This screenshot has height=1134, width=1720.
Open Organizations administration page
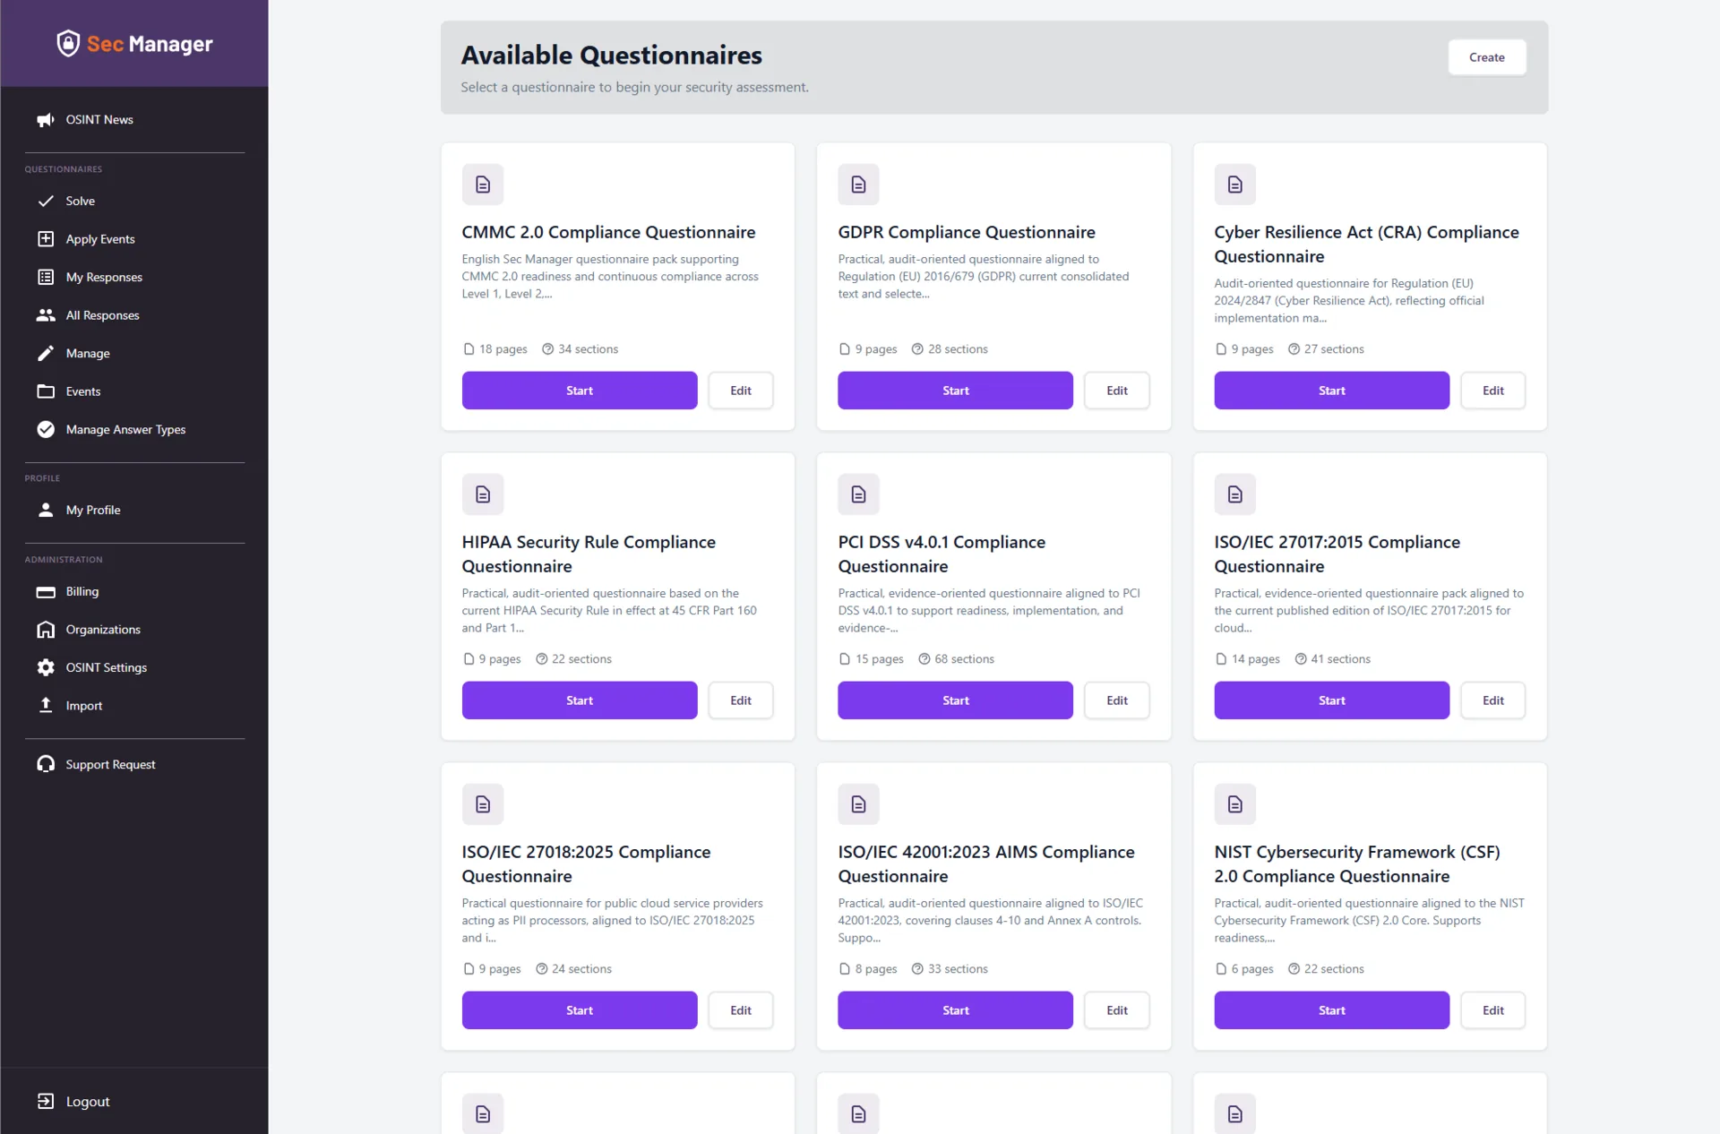(134, 630)
